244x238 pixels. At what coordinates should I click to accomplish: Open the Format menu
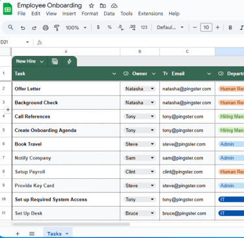(90, 14)
